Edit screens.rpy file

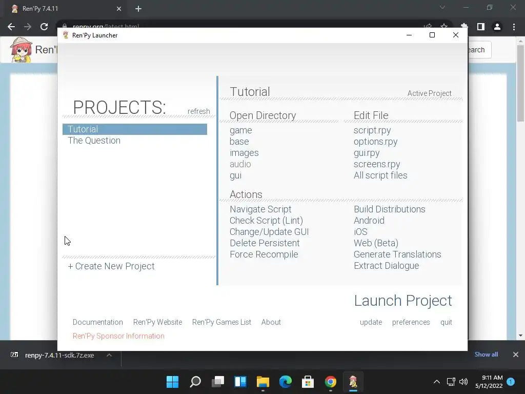click(377, 164)
